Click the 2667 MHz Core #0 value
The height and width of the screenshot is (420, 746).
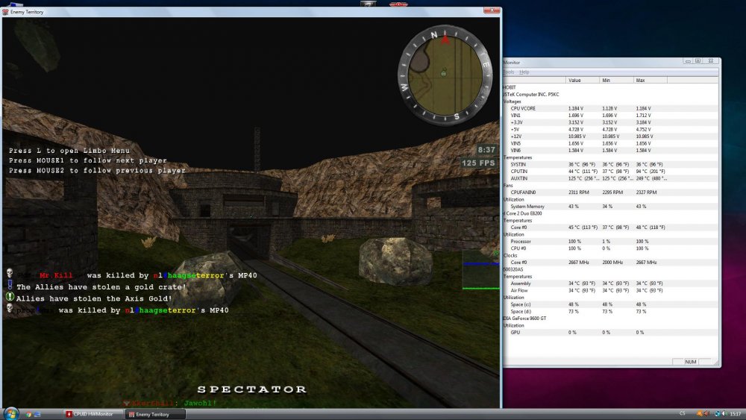(x=579, y=263)
